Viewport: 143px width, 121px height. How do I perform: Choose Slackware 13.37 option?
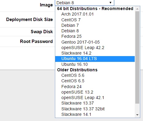[95, 103]
